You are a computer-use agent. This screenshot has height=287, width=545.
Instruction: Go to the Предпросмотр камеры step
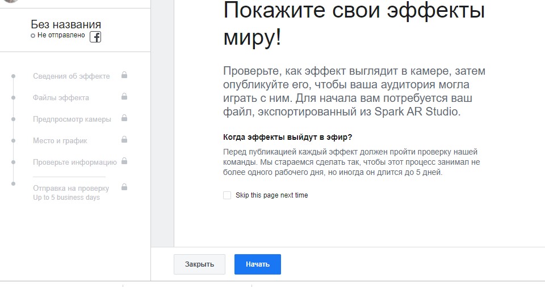click(x=72, y=119)
